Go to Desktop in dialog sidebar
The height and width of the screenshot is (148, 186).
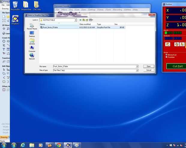[x=32, y=34]
